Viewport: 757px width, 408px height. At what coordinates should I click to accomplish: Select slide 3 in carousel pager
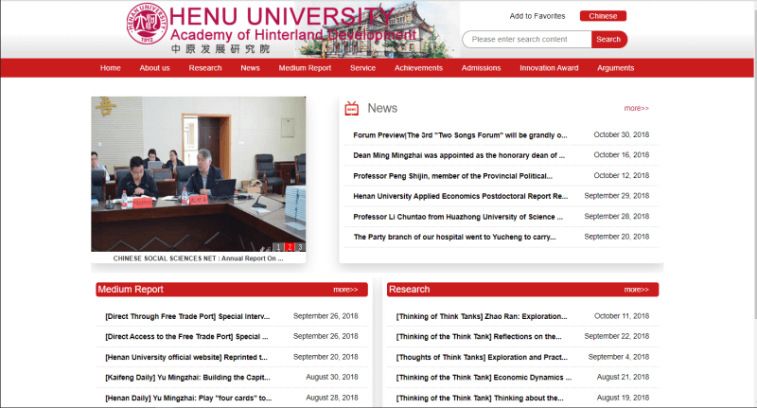tap(300, 247)
